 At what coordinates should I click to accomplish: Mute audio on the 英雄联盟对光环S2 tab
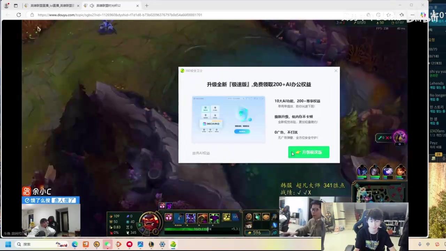pos(92,5)
